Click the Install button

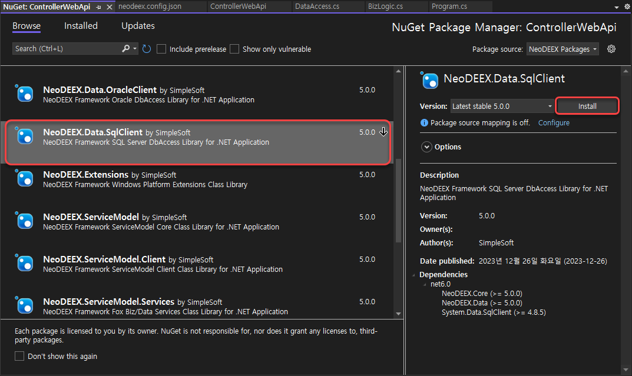pyautogui.click(x=587, y=107)
